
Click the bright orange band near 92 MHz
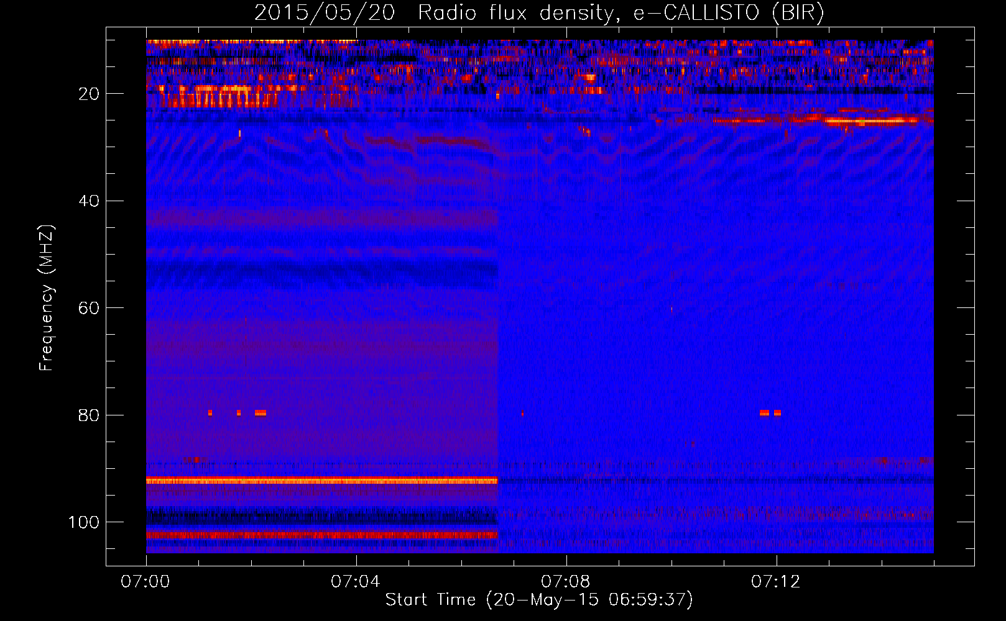coord(322,481)
